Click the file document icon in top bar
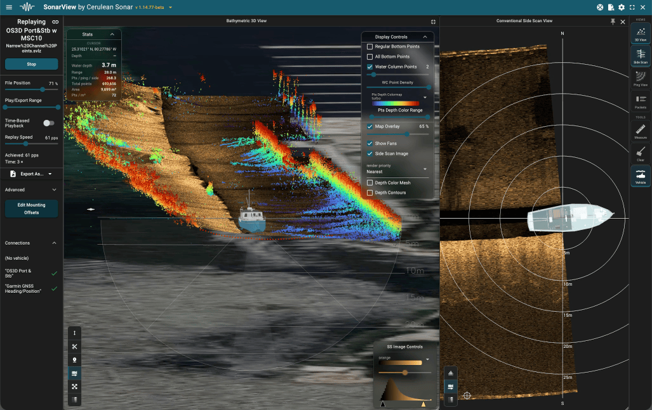652x410 pixels. pos(611,7)
